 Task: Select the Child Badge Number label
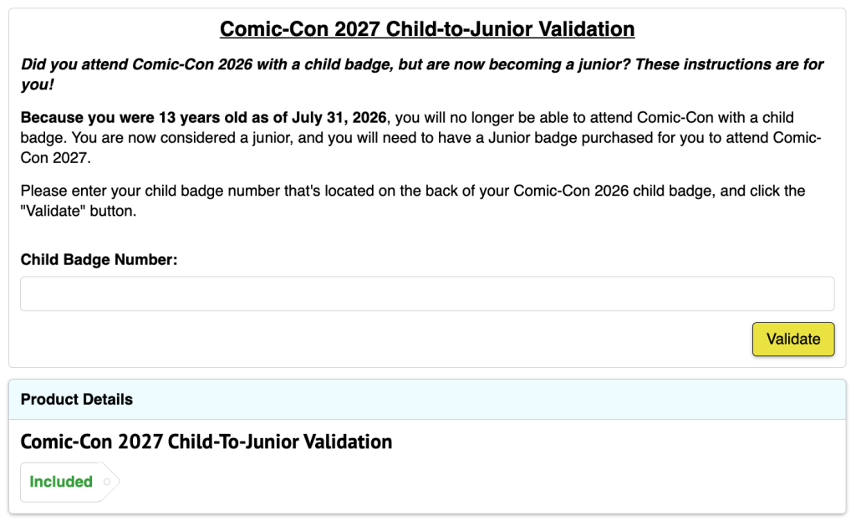point(99,259)
